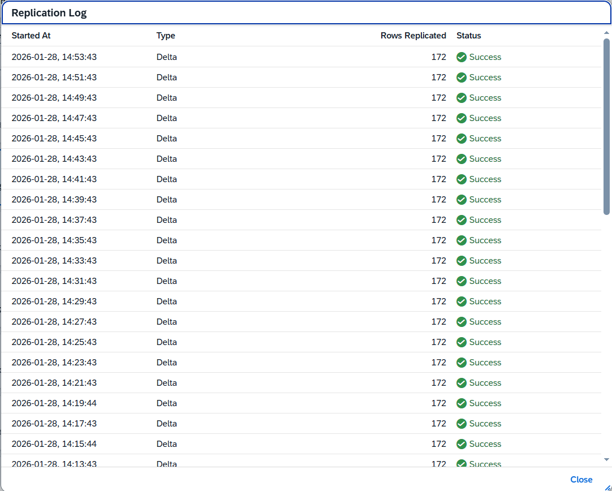
Task: Select the 14:51:43 timestamp cell
Action: 54,77
